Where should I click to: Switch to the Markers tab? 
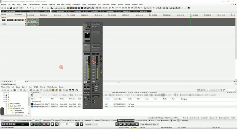[x=96, y=121]
